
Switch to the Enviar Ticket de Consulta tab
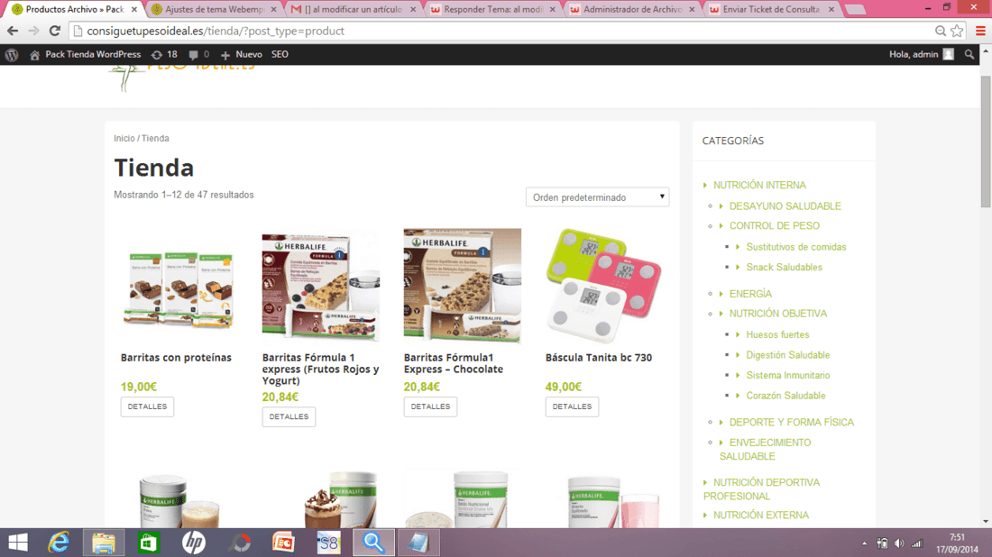click(x=771, y=10)
